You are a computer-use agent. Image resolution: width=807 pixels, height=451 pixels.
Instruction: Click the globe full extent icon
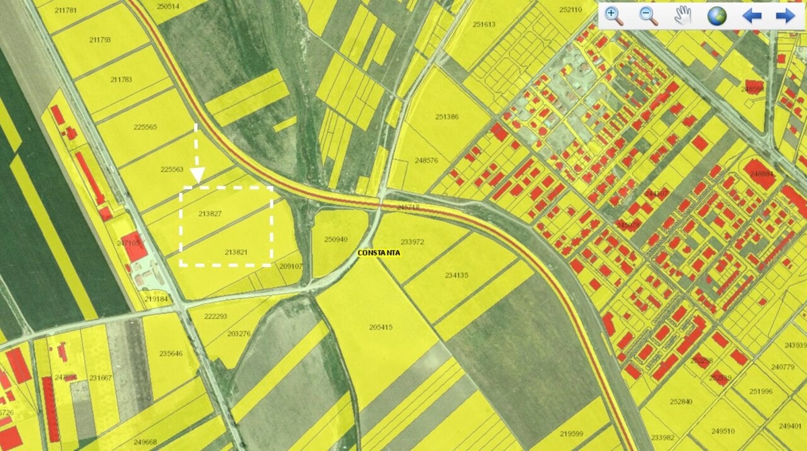click(x=717, y=15)
